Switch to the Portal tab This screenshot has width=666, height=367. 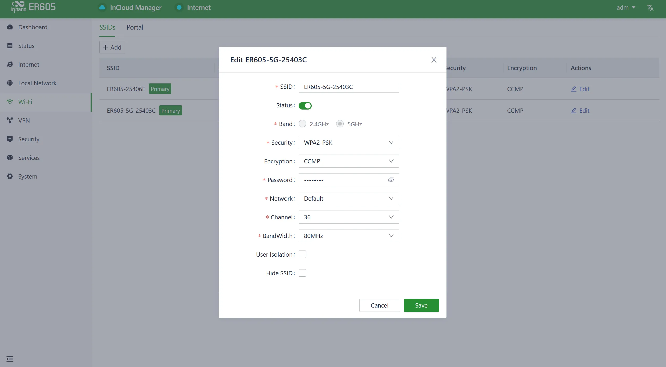[135, 27]
